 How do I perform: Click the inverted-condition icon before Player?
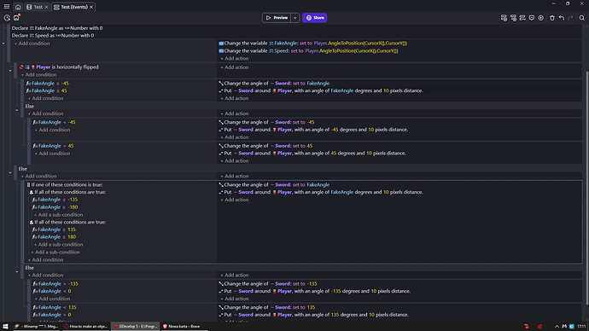pos(21,67)
